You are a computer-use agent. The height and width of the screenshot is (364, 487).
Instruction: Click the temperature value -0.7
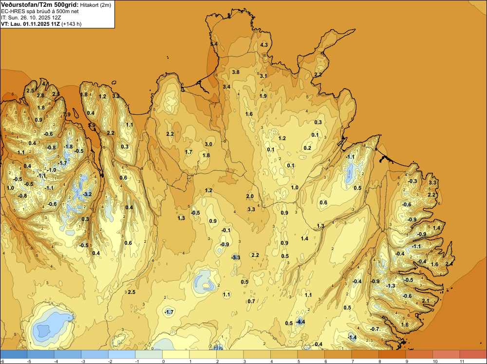[x=375, y=329]
